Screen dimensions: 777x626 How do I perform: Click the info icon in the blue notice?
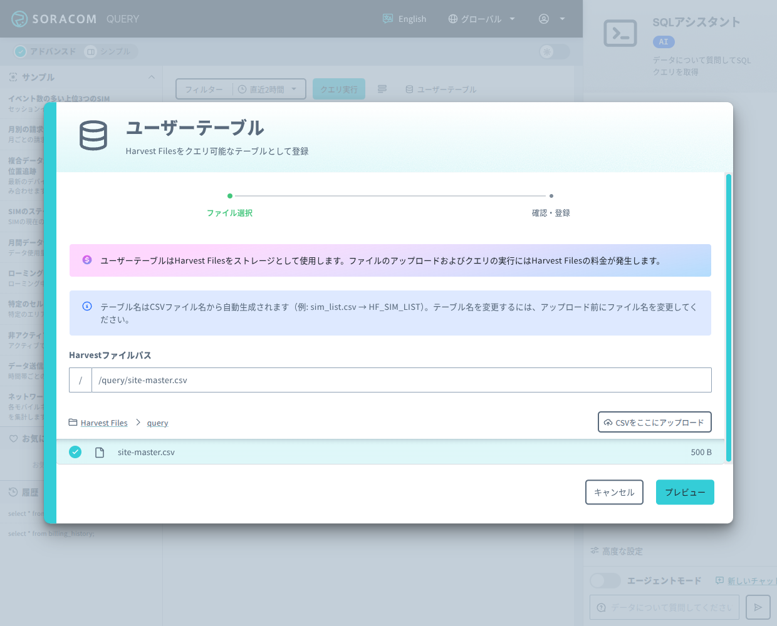[x=87, y=306]
